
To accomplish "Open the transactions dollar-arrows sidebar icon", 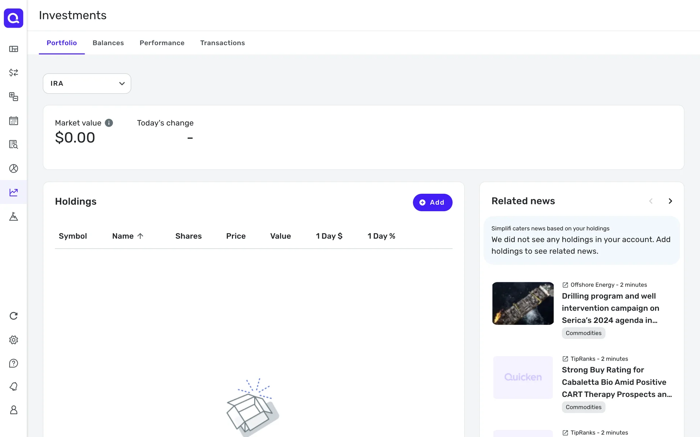I will click(x=13, y=72).
